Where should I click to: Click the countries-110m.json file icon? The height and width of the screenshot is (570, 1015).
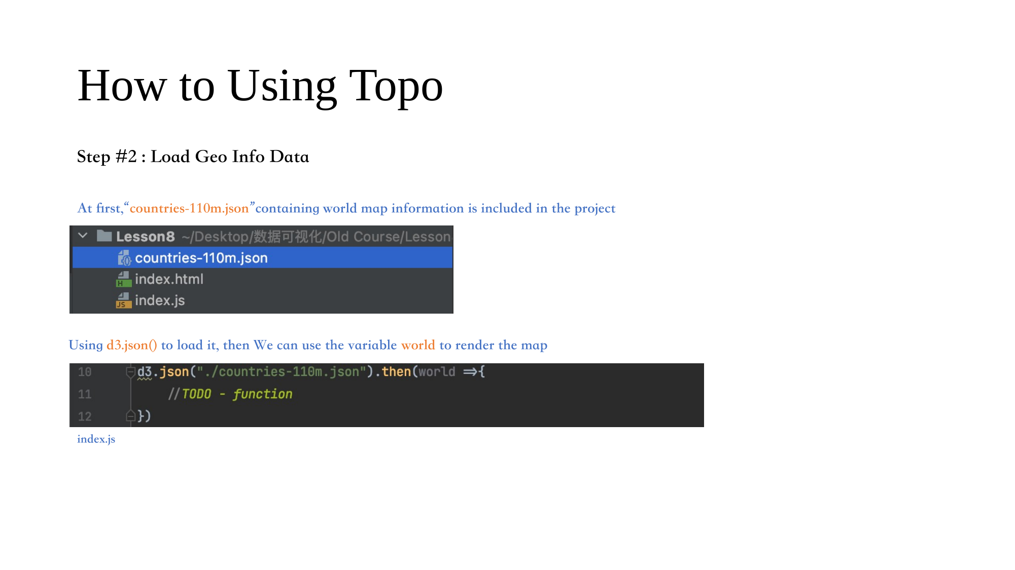coord(124,258)
